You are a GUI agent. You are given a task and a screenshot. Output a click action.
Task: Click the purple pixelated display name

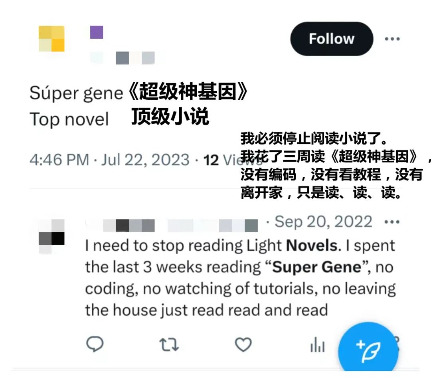click(97, 32)
